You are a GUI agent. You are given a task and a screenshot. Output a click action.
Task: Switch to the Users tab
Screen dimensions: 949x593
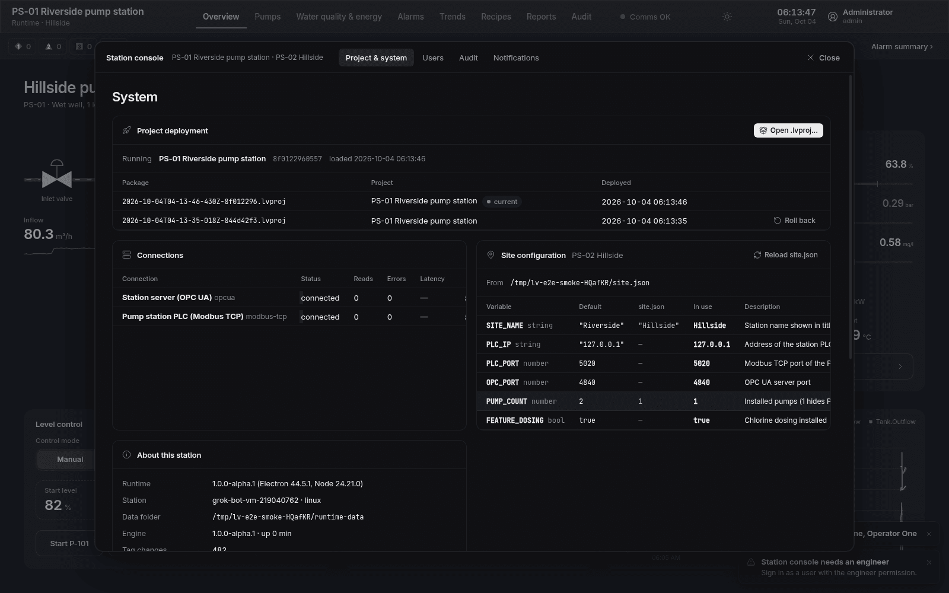433,58
